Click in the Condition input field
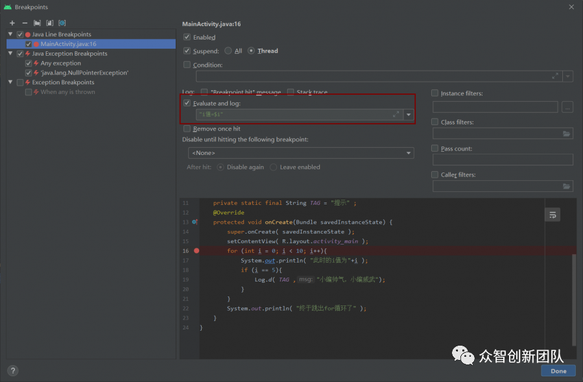583x382 pixels. point(379,77)
